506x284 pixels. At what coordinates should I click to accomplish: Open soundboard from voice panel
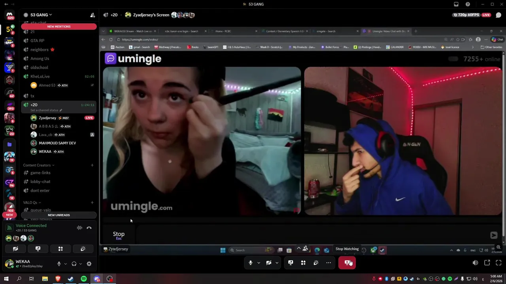pyautogui.click(x=83, y=249)
